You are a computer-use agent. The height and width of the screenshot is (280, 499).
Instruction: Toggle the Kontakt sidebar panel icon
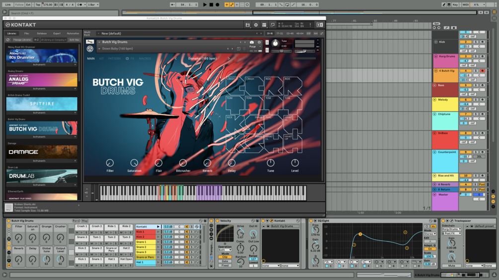coord(320,25)
